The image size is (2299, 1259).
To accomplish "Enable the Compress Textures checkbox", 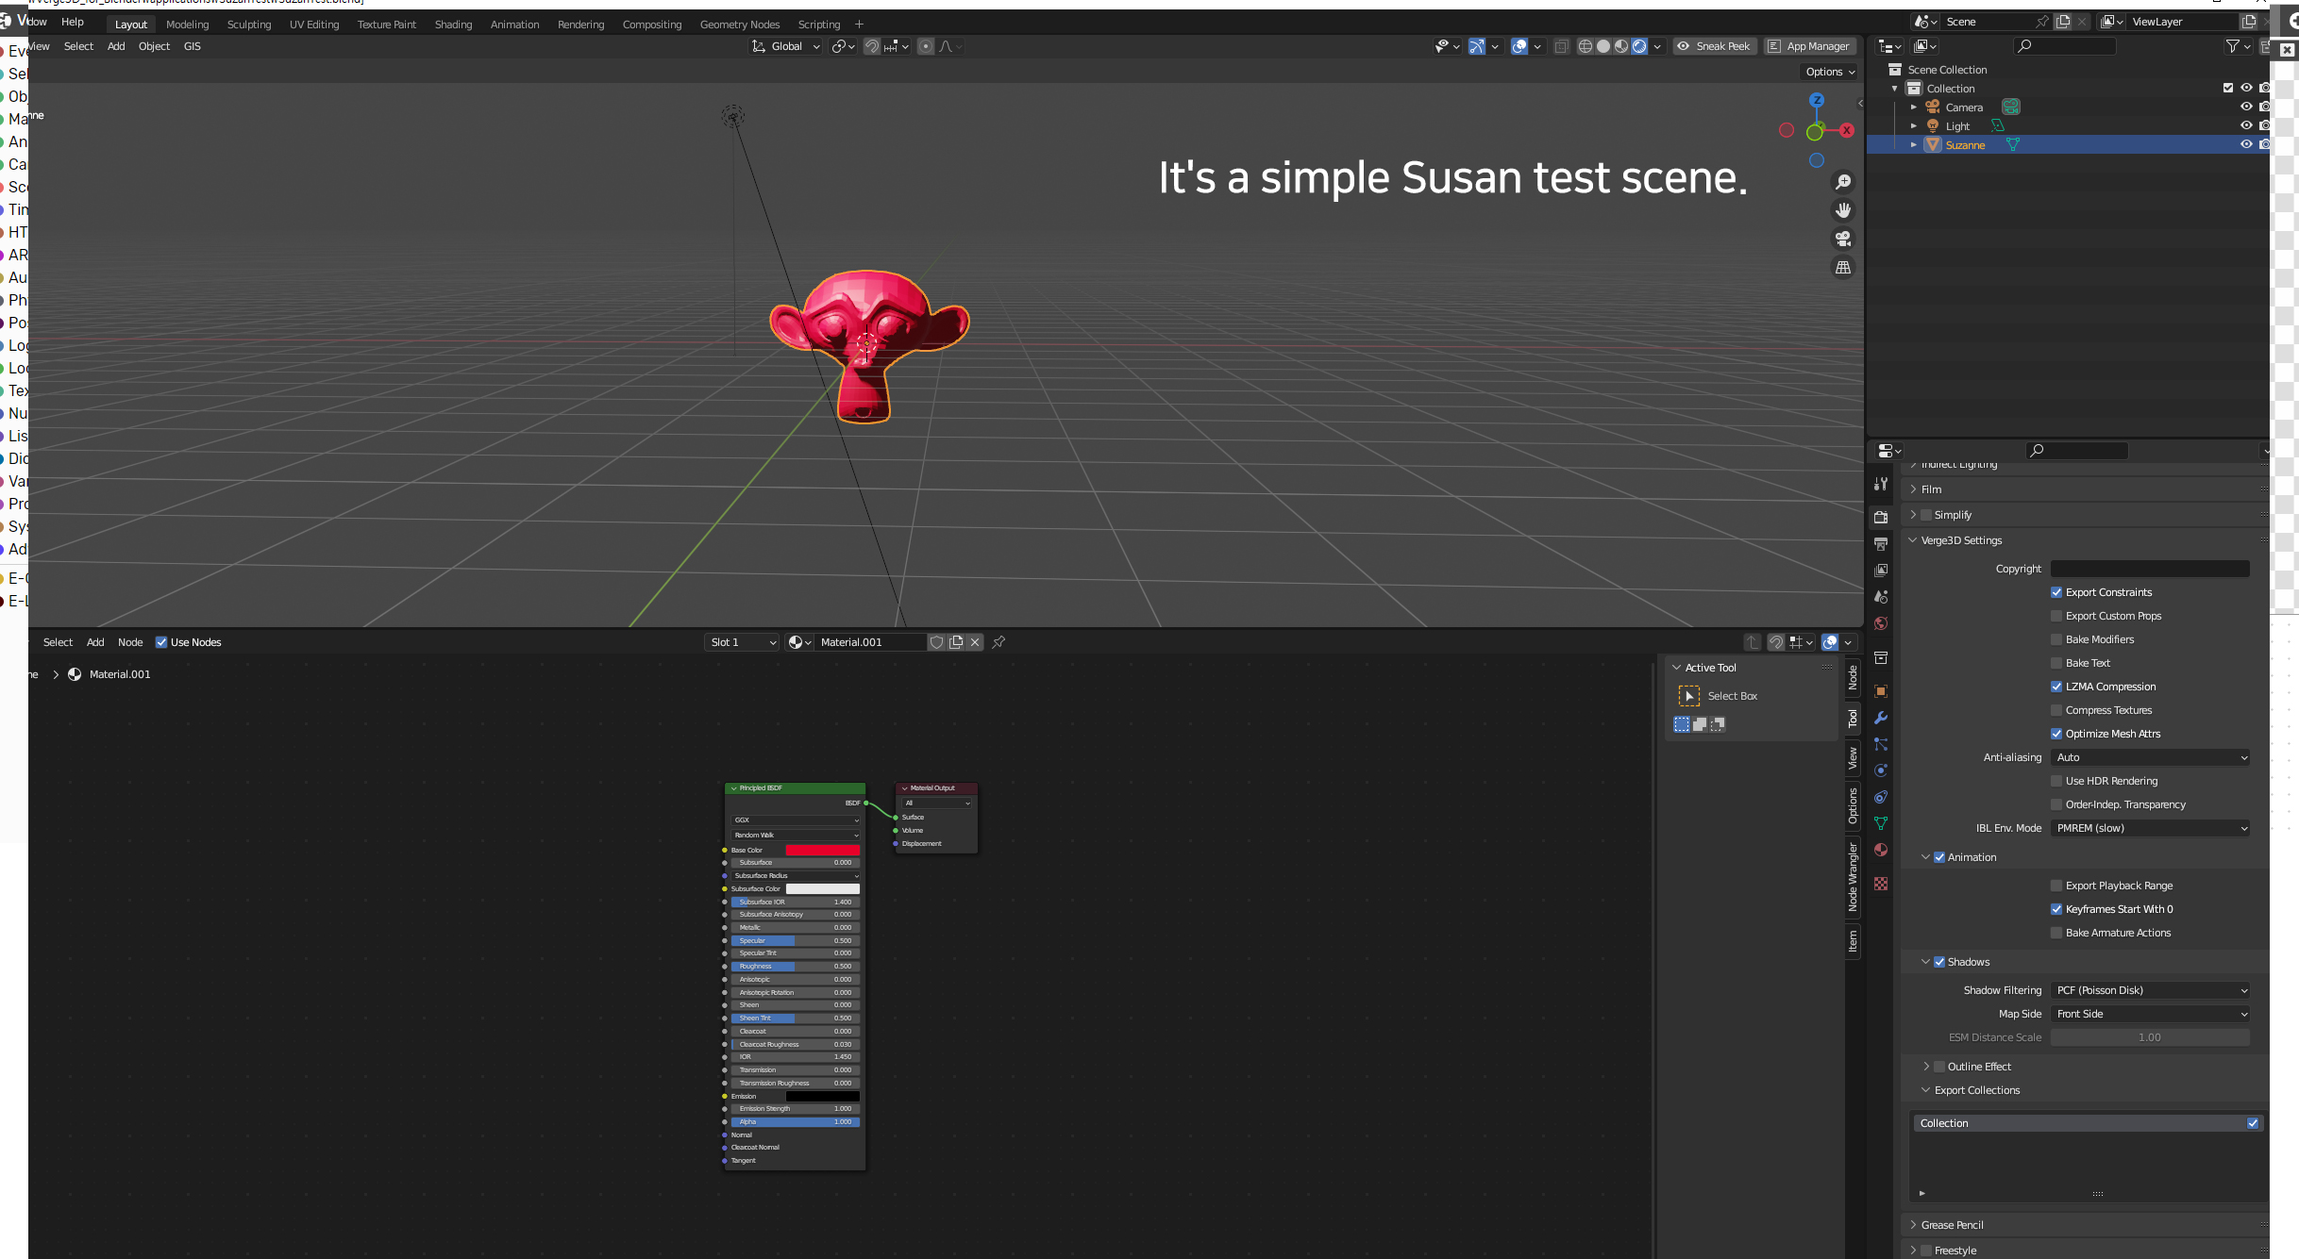I will coord(2056,710).
